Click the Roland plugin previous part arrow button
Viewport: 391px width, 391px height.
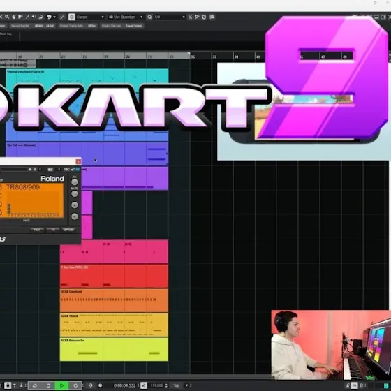click(74, 216)
